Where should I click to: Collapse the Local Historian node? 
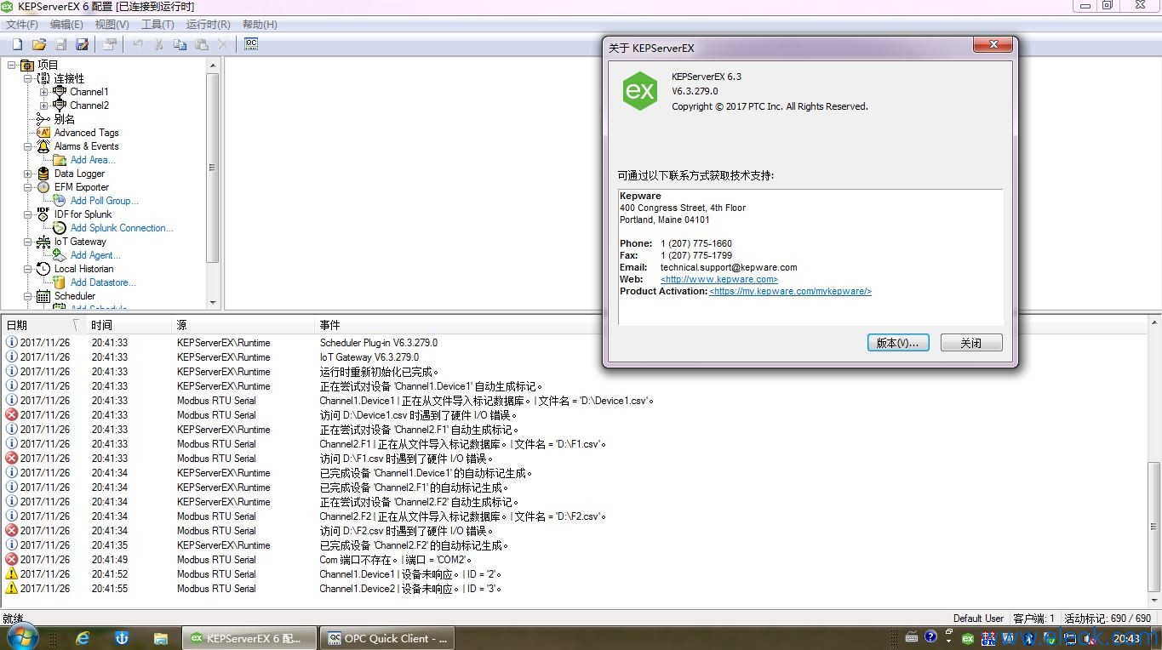point(28,269)
